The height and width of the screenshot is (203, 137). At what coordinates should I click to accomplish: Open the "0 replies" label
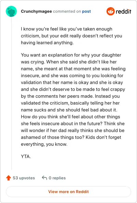pyautogui.click(x=57, y=178)
